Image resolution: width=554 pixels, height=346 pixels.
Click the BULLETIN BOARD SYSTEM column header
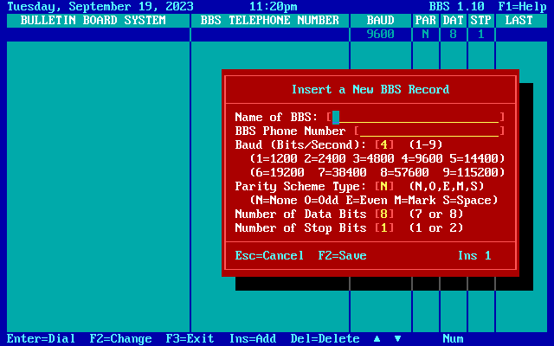pos(93,20)
